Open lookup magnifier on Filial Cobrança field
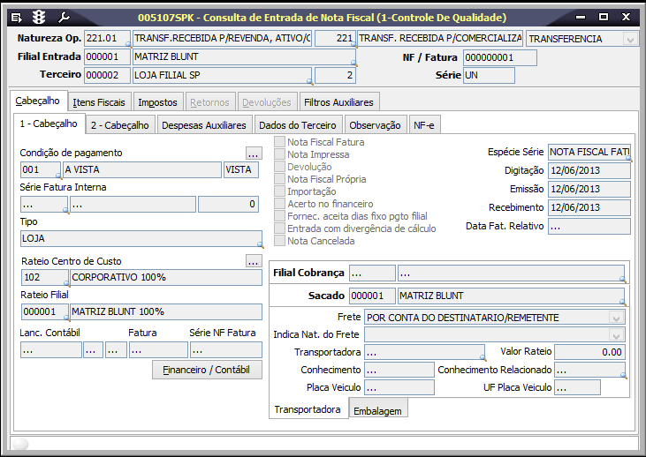Image resolution: width=646 pixels, height=457 pixels. click(622, 280)
